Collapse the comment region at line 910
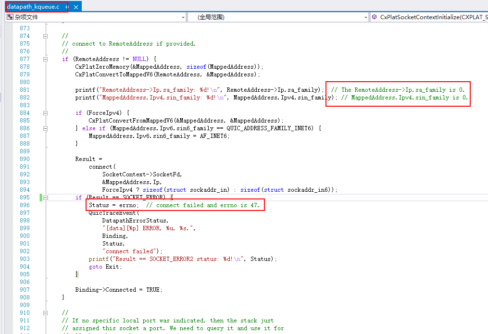 (45, 312)
